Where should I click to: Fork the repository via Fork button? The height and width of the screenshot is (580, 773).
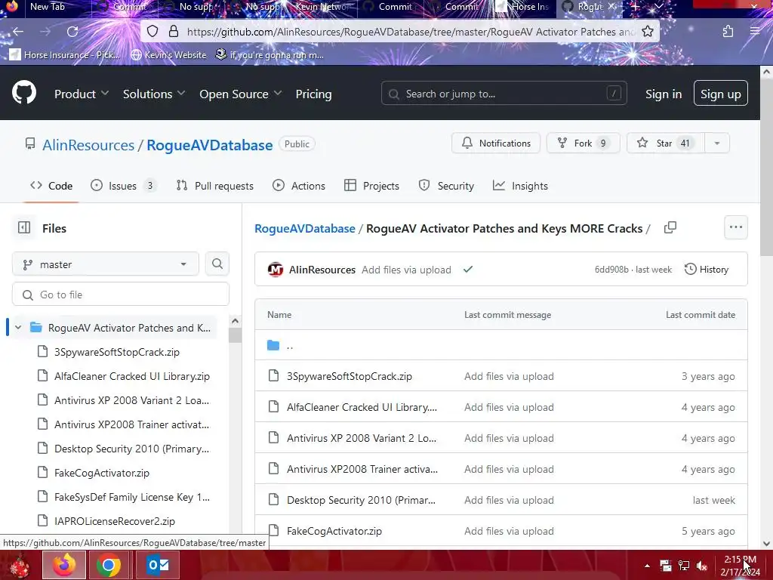pyautogui.click(x=584, y=143)
